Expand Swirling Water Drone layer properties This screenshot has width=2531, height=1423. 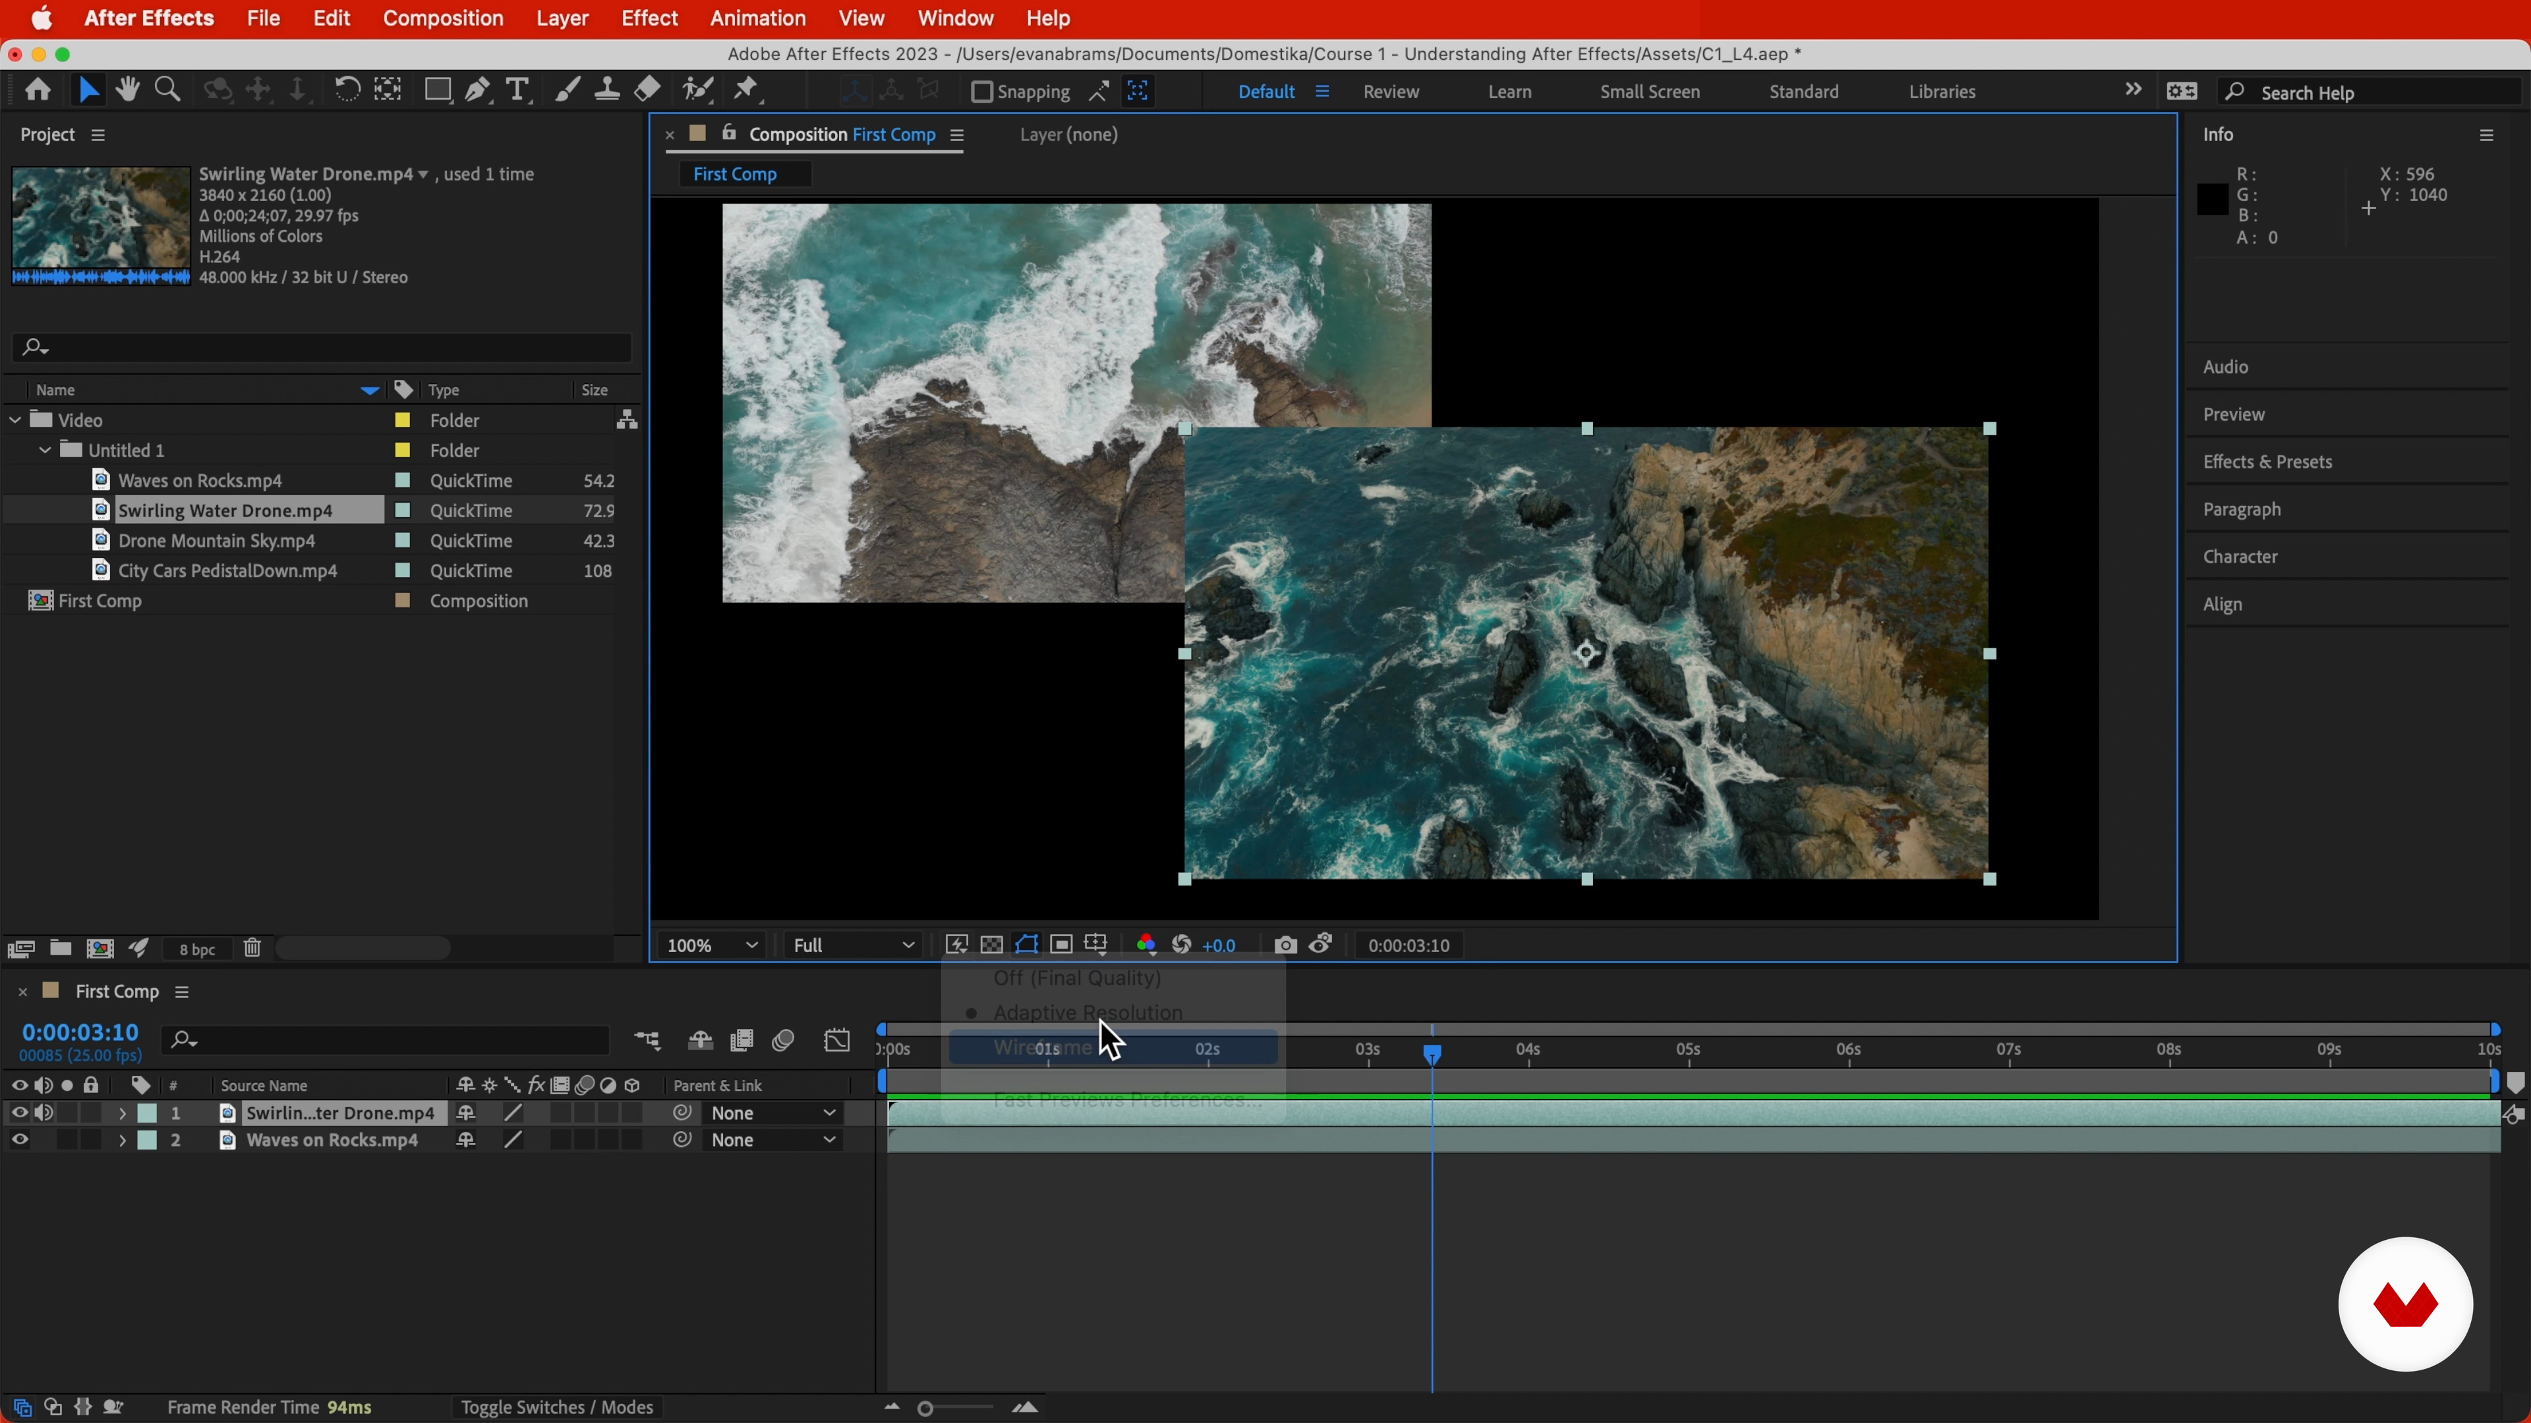(x=122, y=1113)
